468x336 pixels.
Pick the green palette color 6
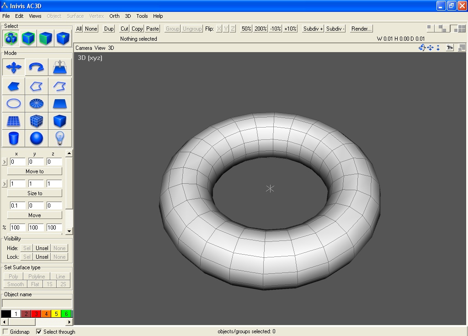pyautogui.click(x=66, y=314)
